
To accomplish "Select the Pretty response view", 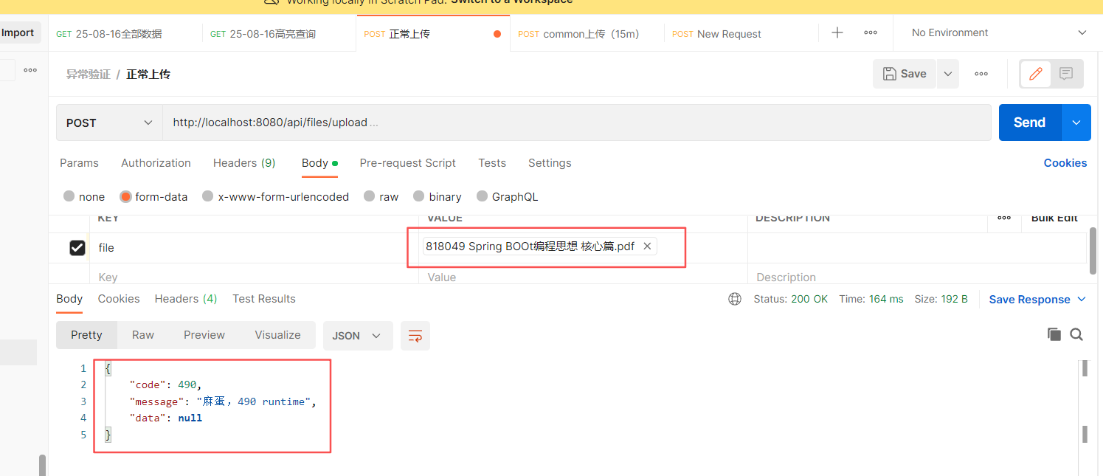I will (86, 335).
